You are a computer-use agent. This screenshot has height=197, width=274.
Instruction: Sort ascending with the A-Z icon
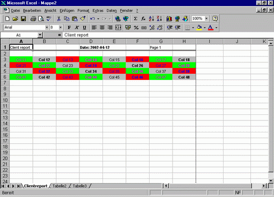pos(151,19)
